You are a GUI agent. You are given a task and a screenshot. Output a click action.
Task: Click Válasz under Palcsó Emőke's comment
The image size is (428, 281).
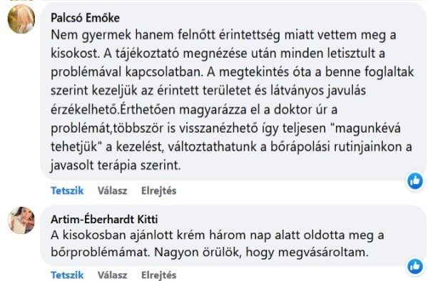click(x=113, y=190)
